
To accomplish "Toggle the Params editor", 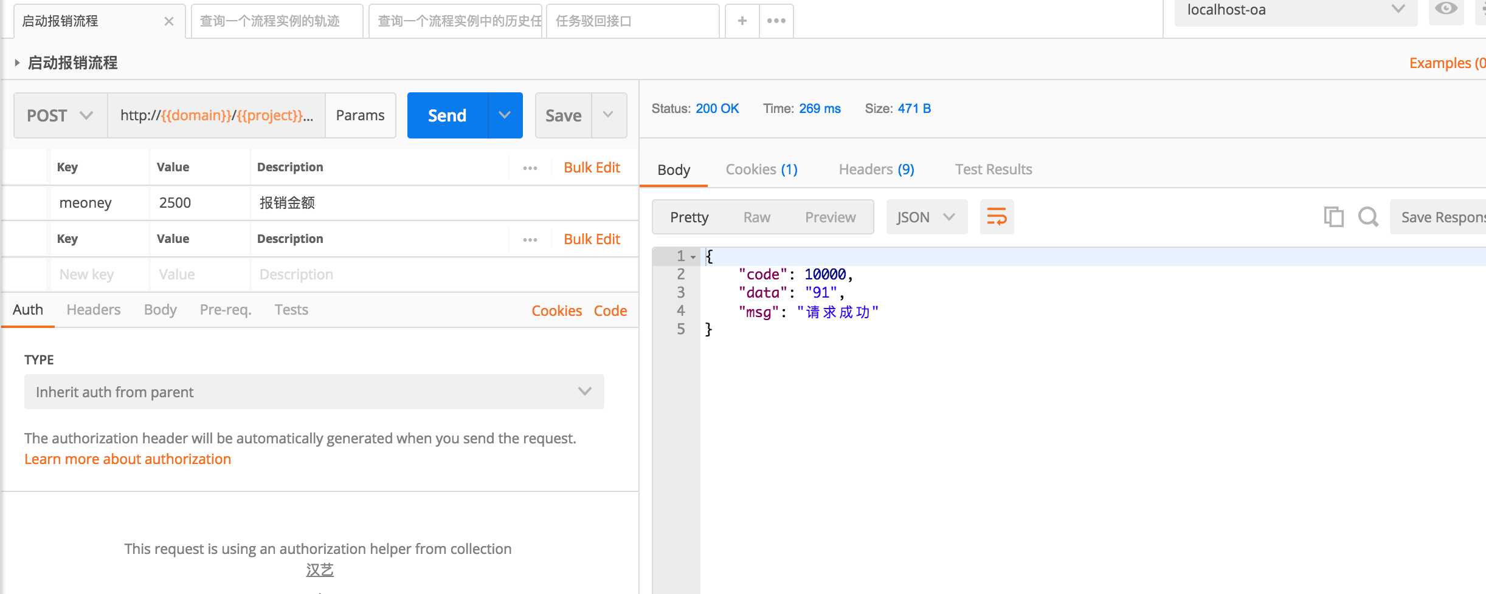I will pos(360,115).
